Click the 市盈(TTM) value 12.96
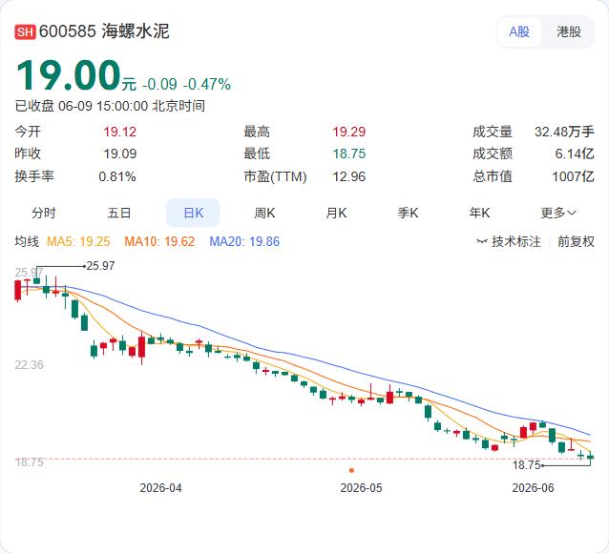Image resolution: width=609 pixels, height=553 pixels. click(x=348, y=177)
